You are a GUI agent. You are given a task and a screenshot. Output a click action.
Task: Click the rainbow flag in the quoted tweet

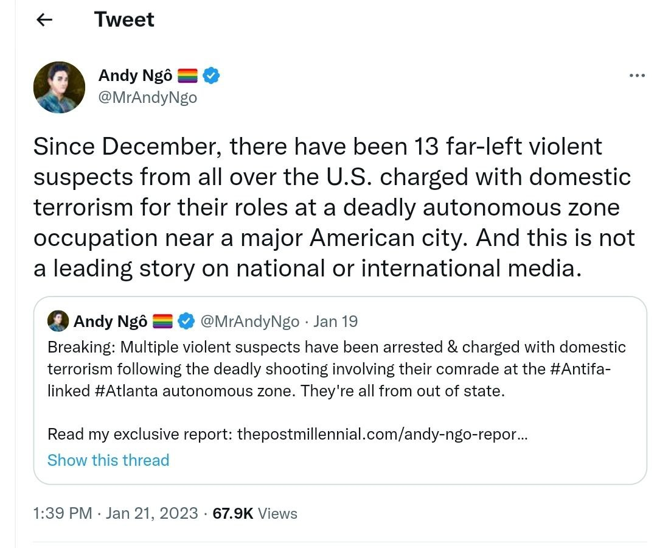(x=162, y=321)
